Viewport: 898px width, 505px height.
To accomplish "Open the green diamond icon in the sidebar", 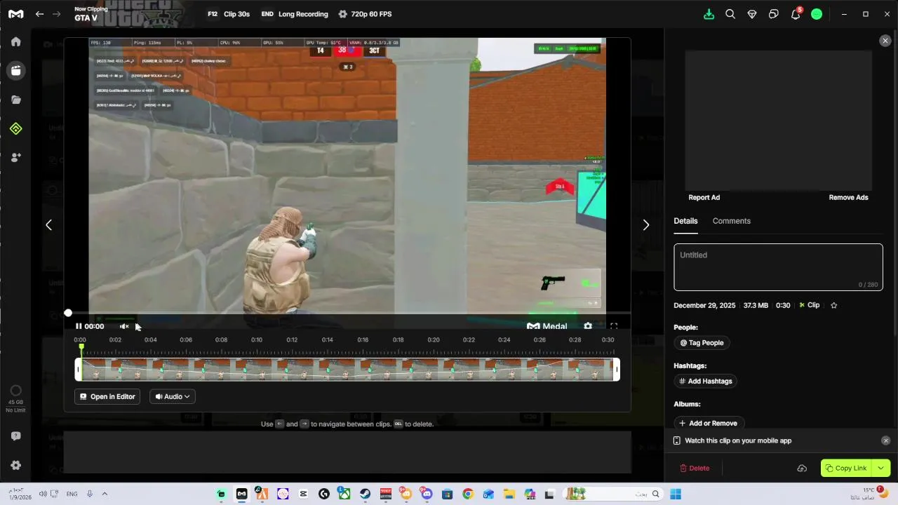I will [x=15, y=128].
